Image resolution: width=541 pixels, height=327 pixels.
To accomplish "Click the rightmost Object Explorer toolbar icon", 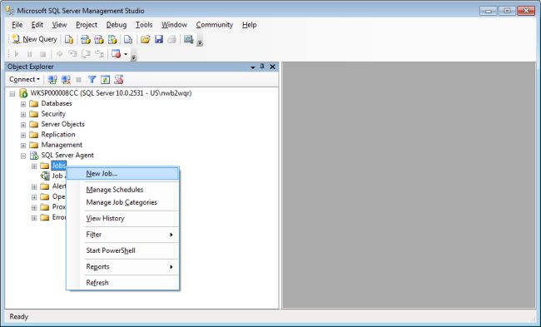I will 119,80.
